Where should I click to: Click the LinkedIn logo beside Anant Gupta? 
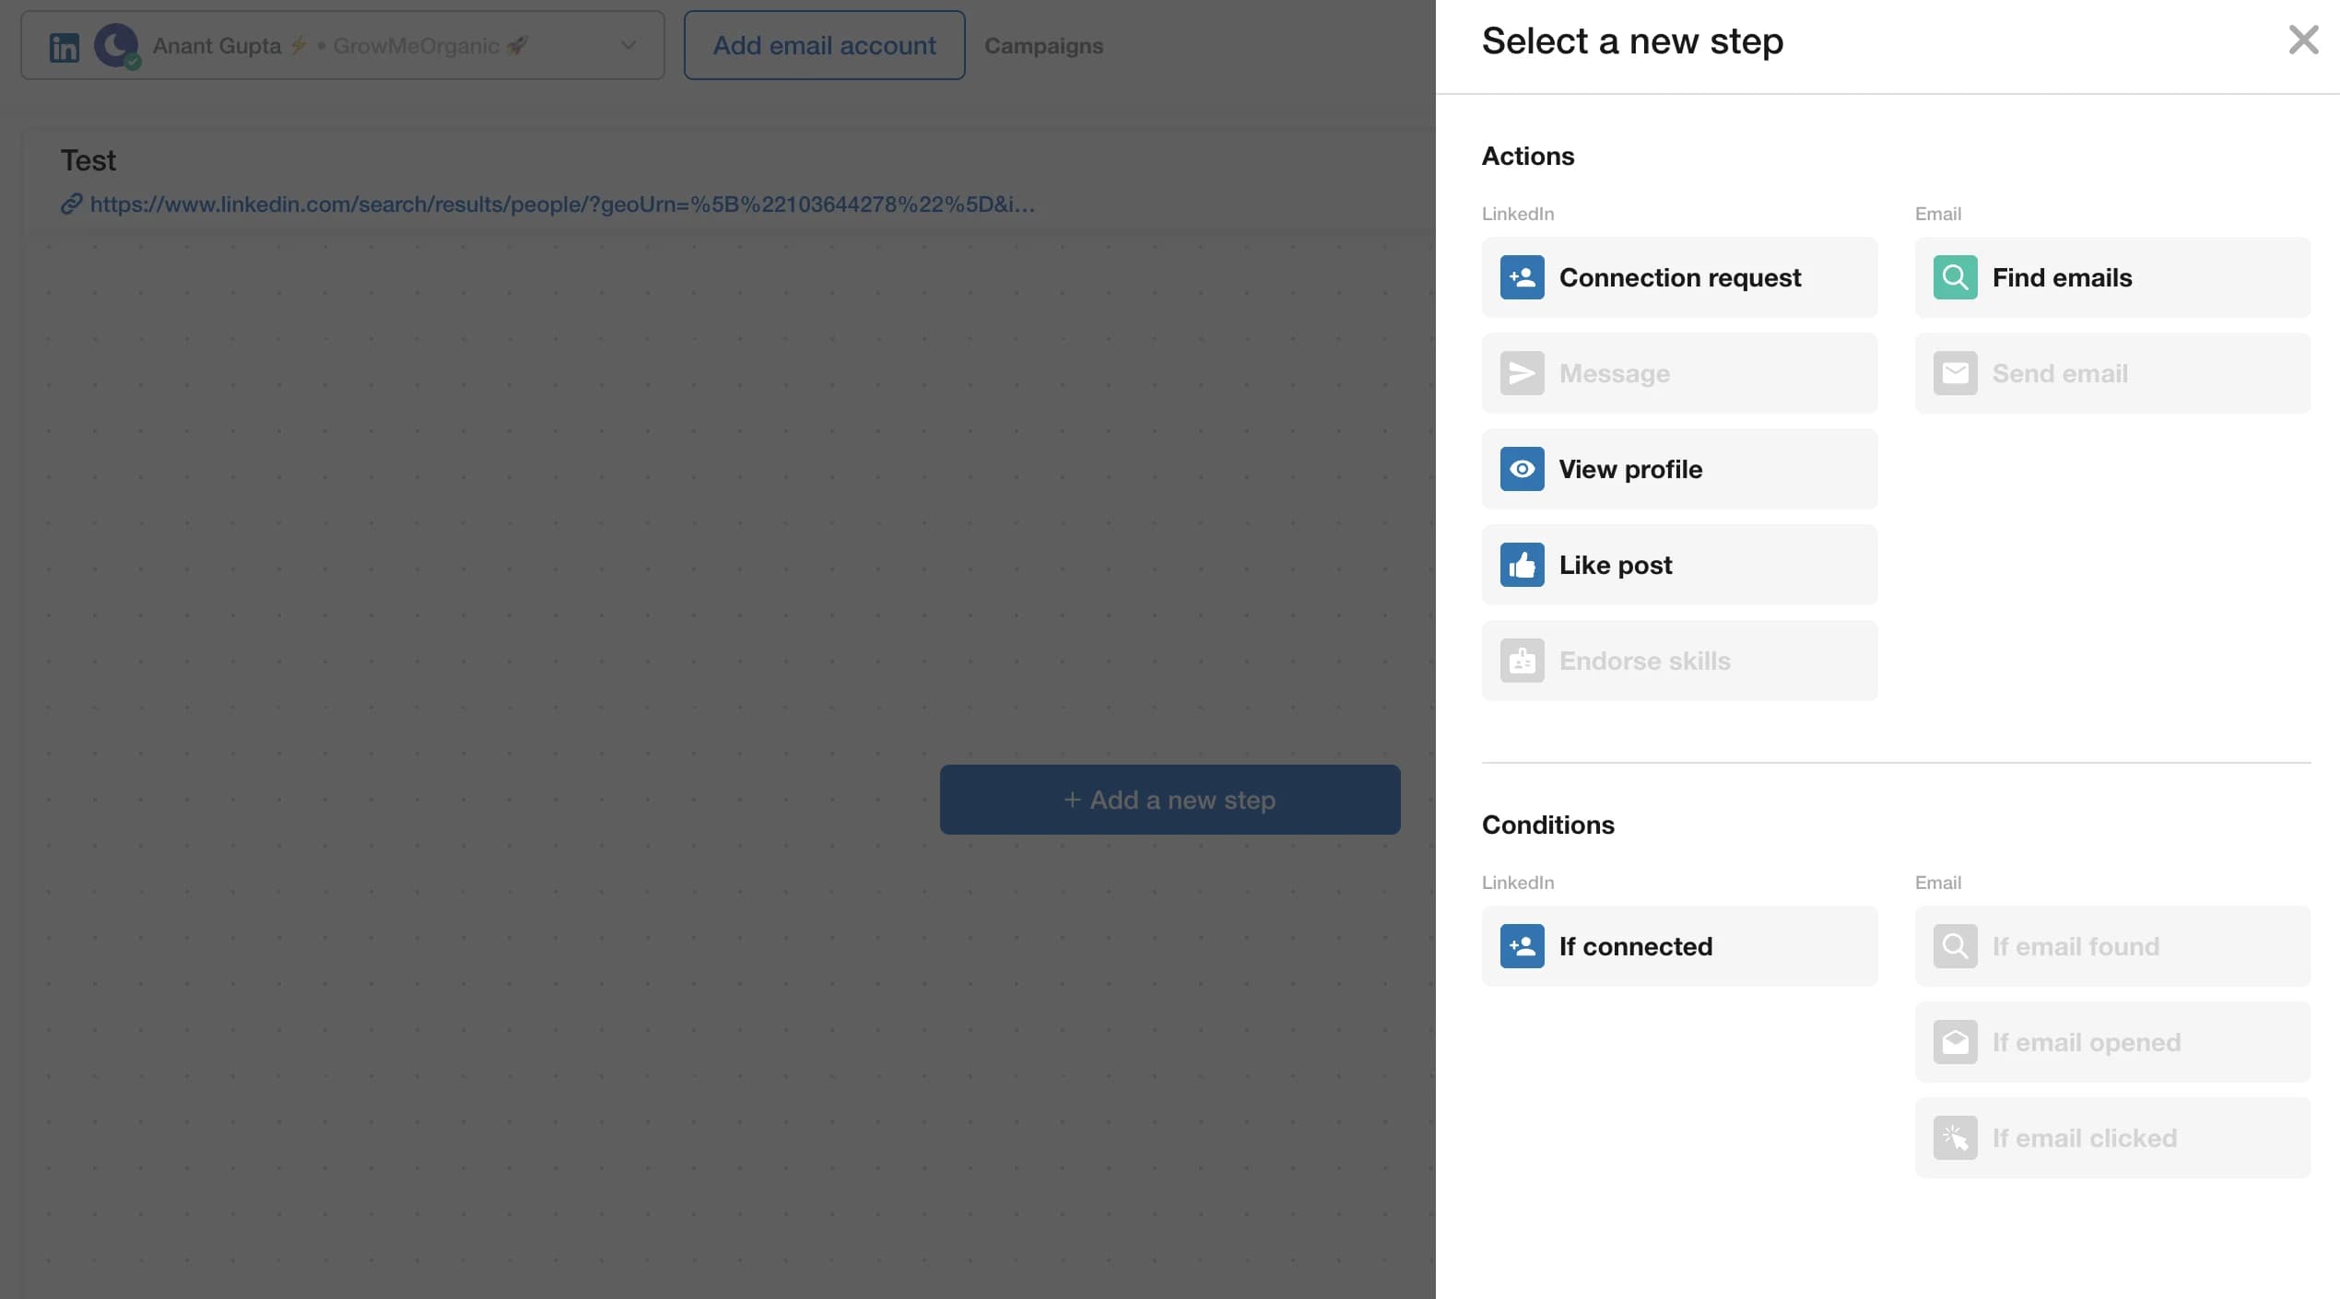(x=65, y=45)
